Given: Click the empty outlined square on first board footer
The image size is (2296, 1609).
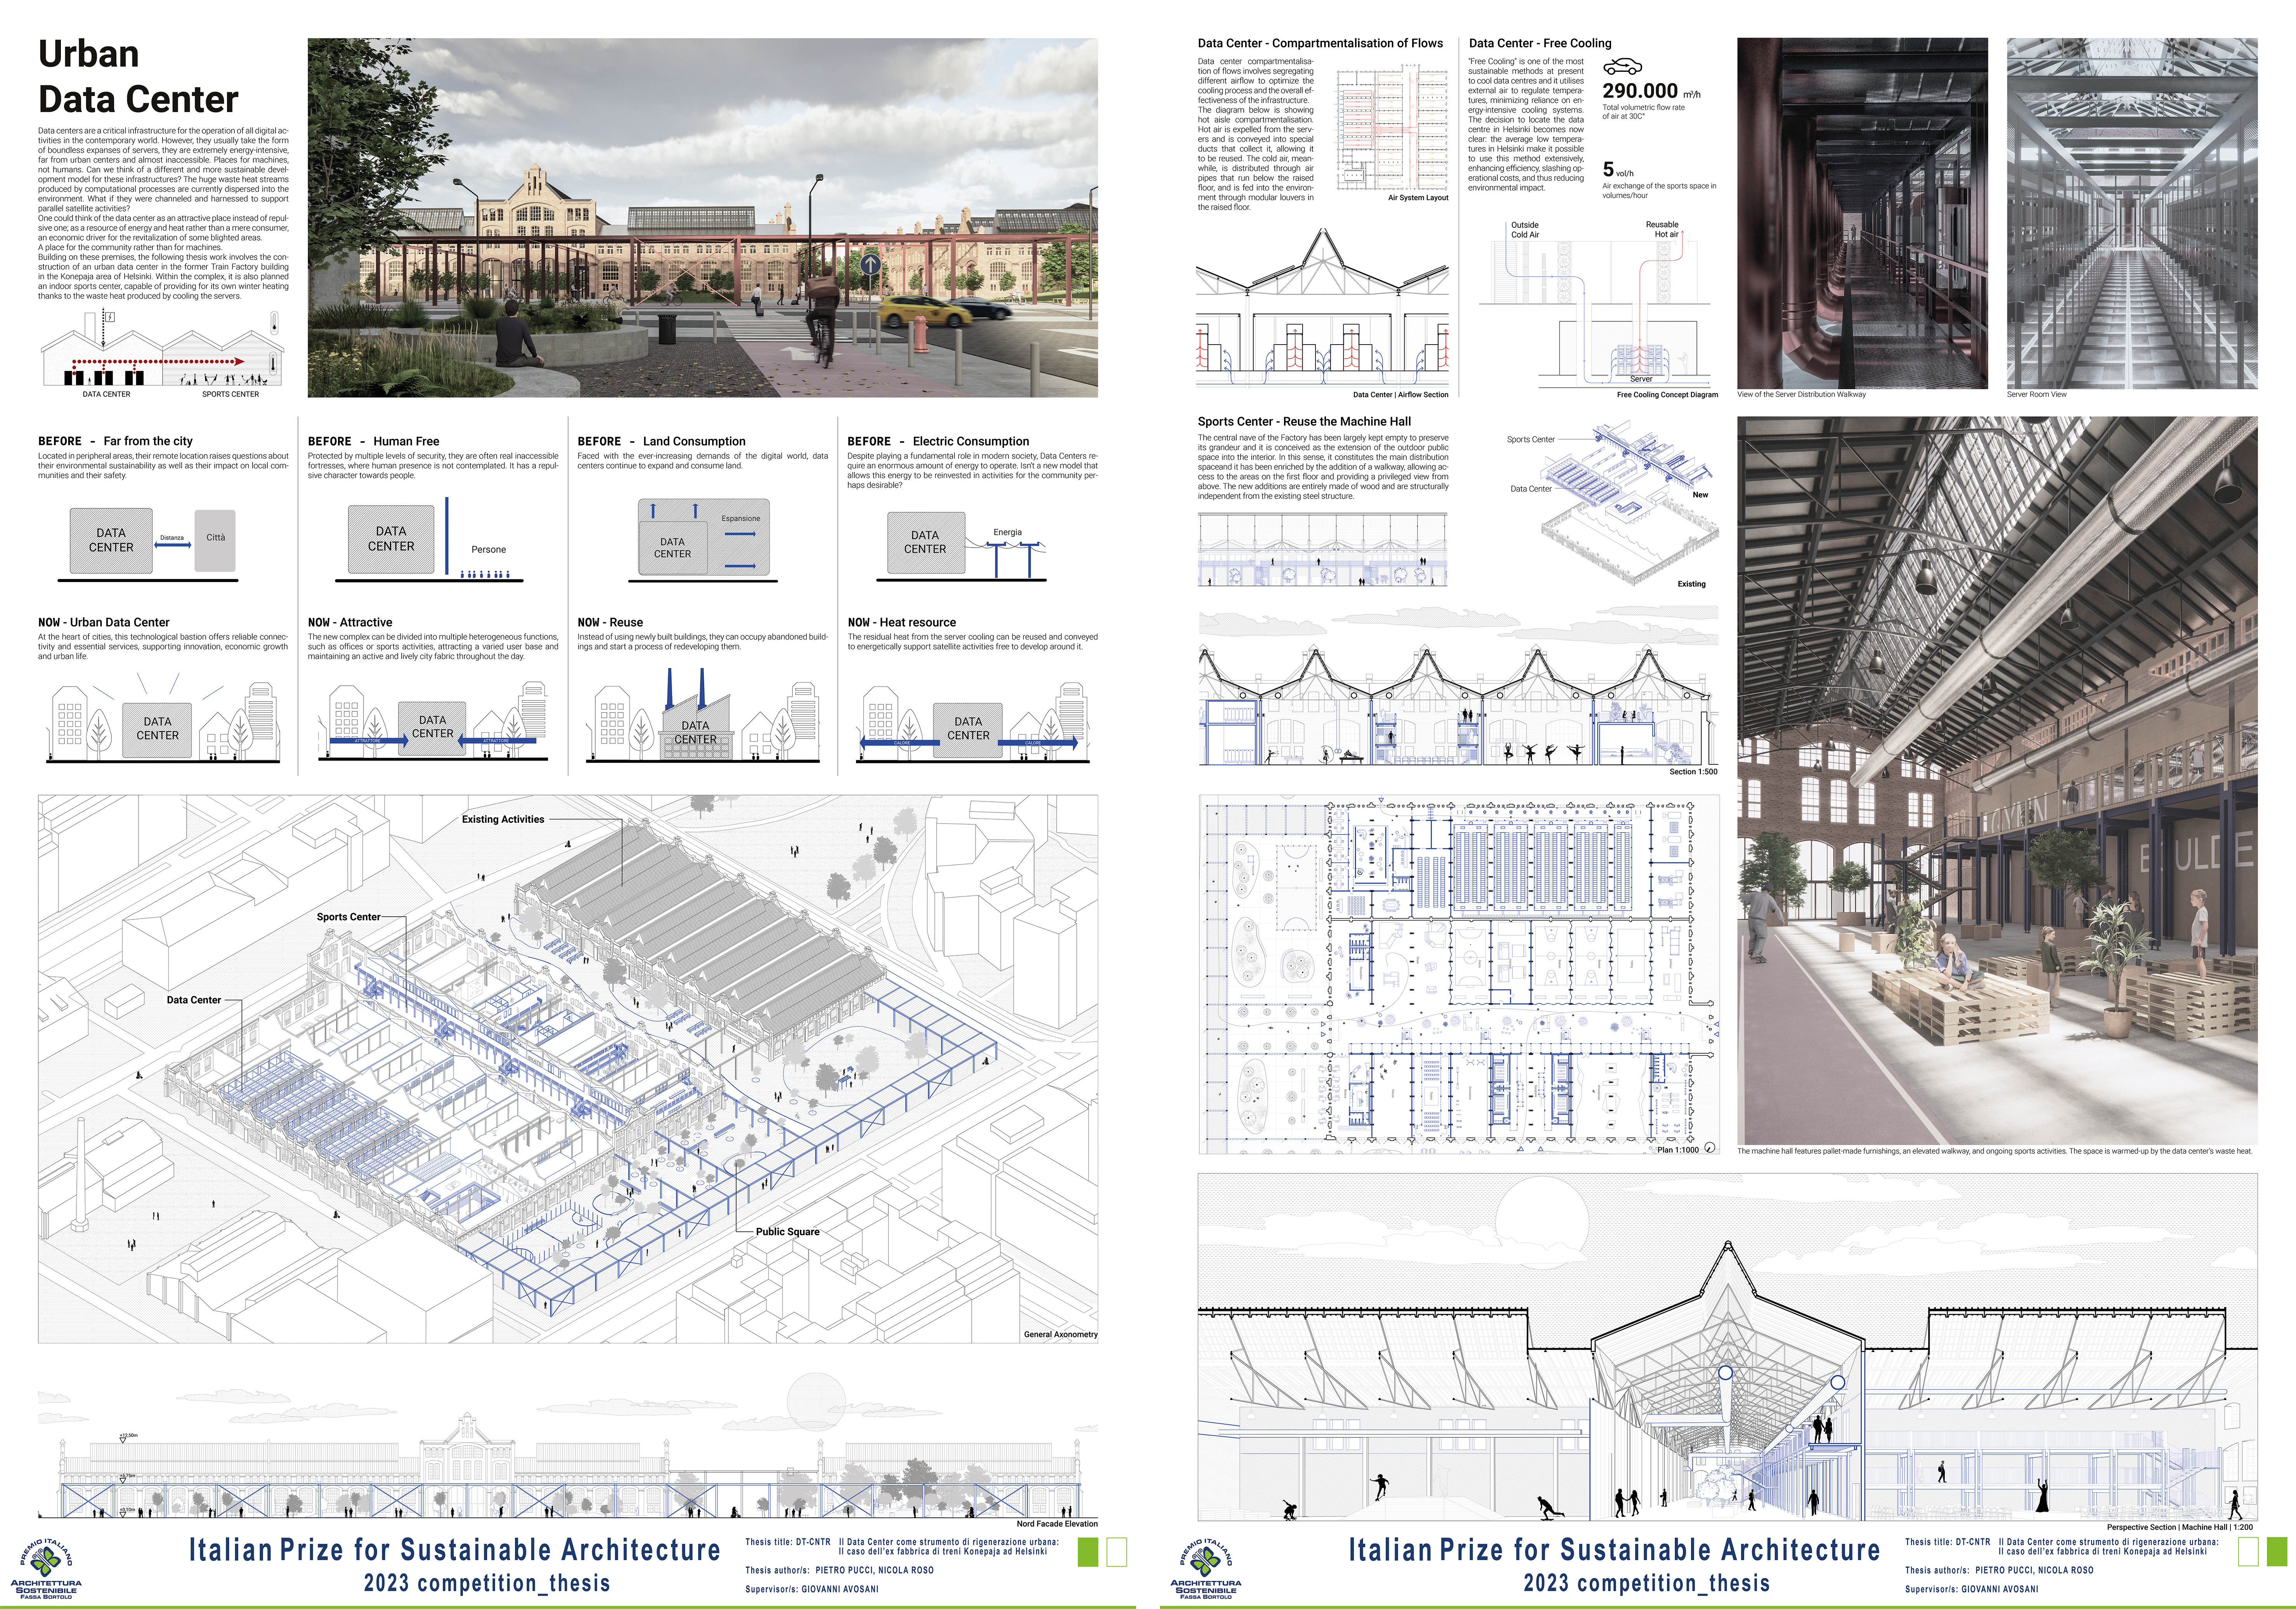Looking at the screenshot, I should (1117, 1551).
